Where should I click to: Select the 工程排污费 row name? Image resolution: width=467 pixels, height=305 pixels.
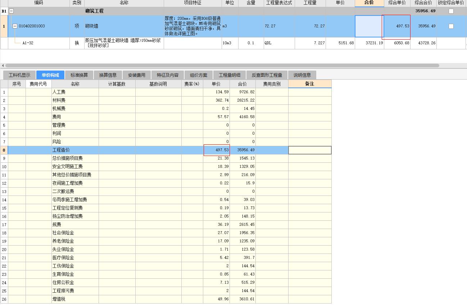point(63,291)
